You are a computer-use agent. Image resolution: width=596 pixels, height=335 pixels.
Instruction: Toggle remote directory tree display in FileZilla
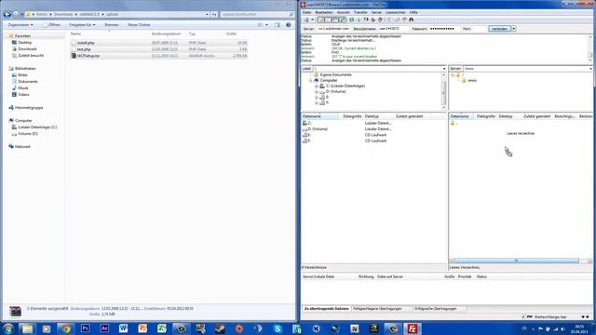click(x=335, y=20)
